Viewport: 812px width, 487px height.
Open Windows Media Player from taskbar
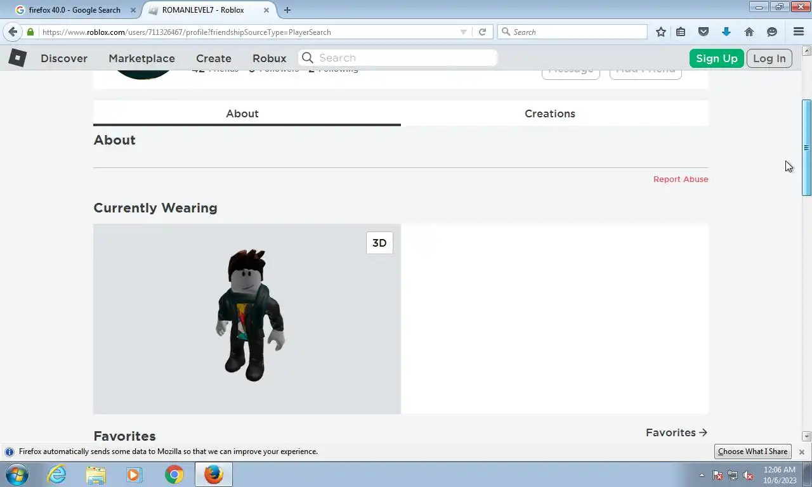134,474
